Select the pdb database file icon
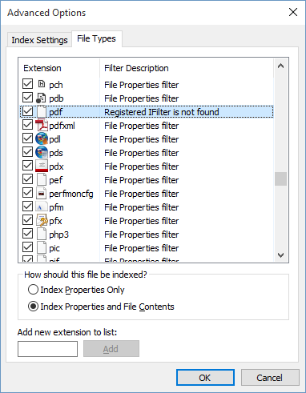The width and height of the screenshot is (306, 393). 42,98
